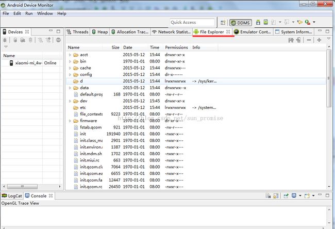Image resolution: width=335 pixels, height=229 pixels.
Task: Click the Start Method Profiling icon
Action: pyautogui.click(x=48, y=40)
